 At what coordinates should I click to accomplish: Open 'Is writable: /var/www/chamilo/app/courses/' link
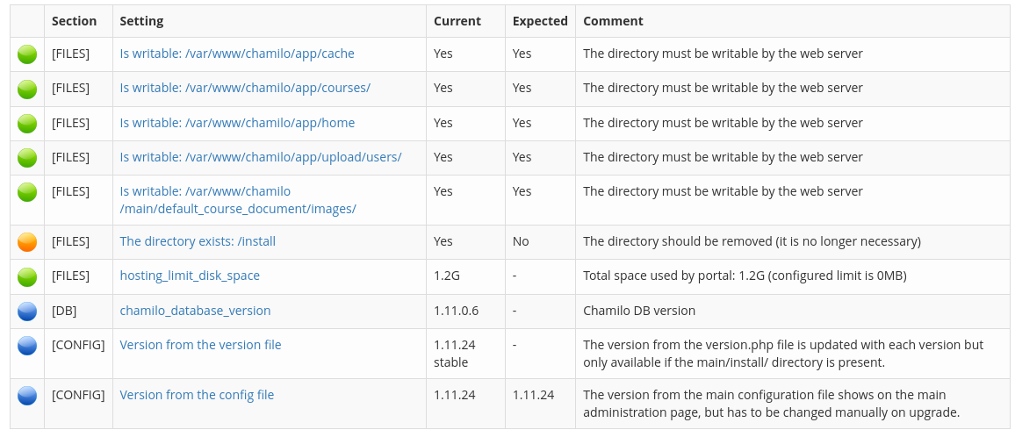[x=245, y=88]
